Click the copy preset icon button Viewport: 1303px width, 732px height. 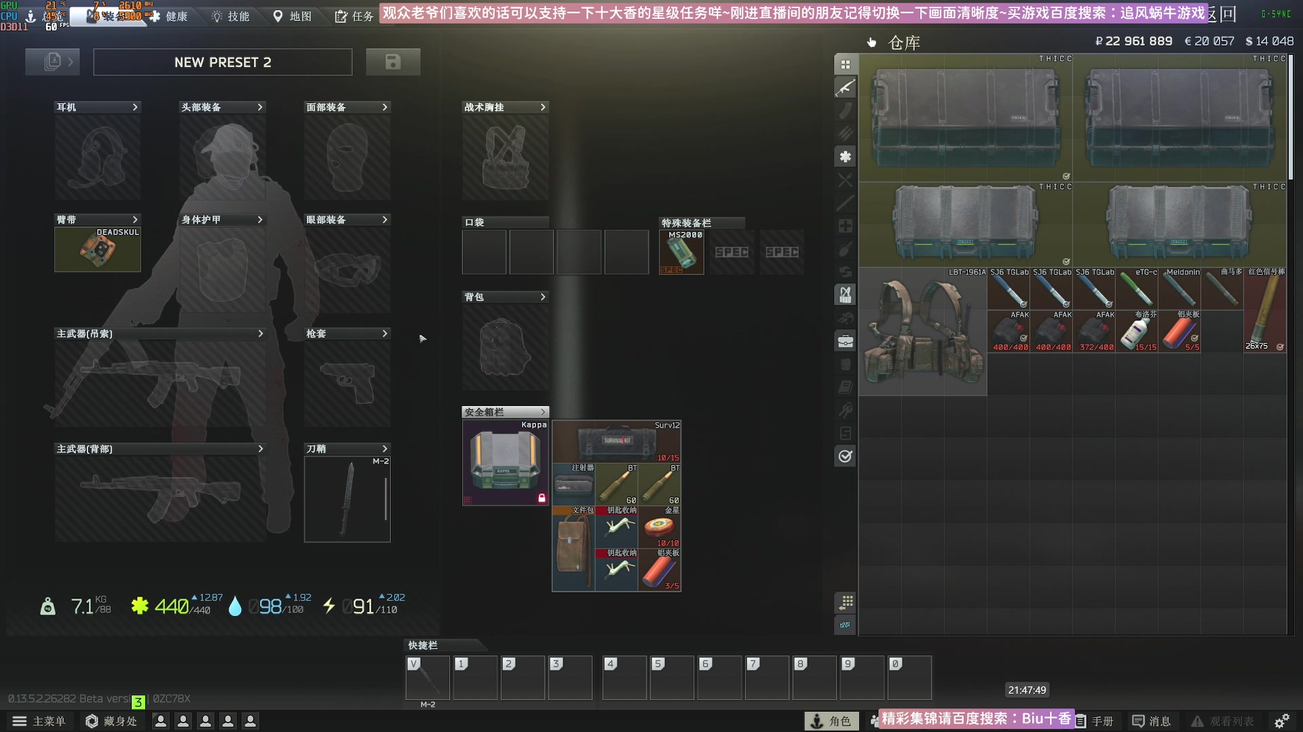coord(52,62)
